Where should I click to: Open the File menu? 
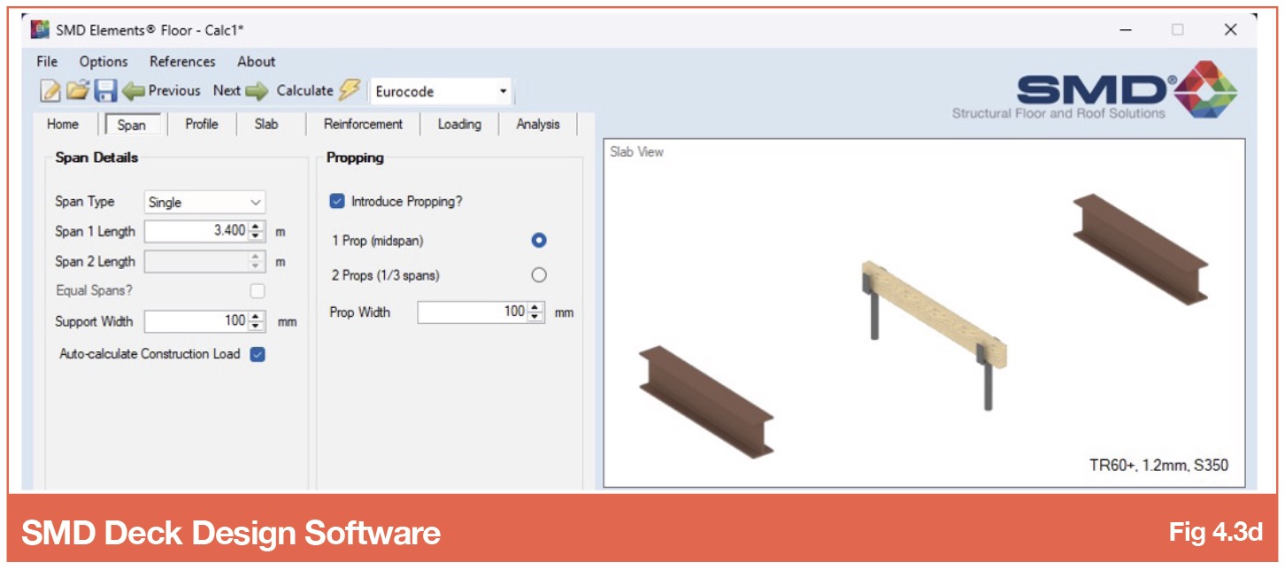tap(47, 61)
